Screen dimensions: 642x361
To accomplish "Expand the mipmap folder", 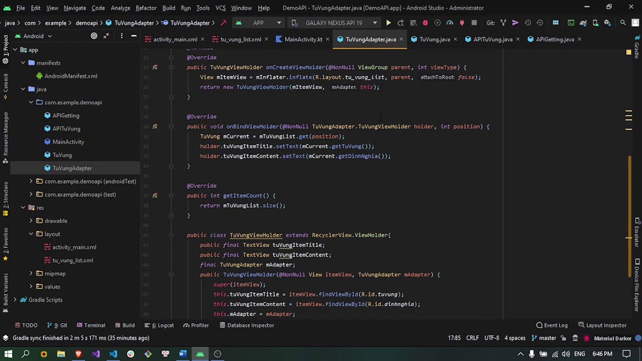I will pyautogui.click(x=31, y=273).
